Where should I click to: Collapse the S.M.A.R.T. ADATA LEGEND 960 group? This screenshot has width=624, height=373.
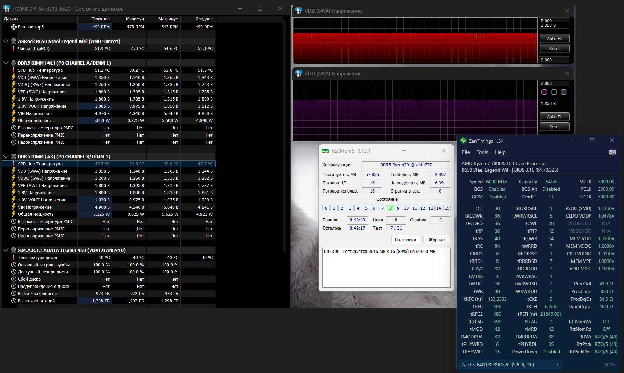[x=6, y=250]
